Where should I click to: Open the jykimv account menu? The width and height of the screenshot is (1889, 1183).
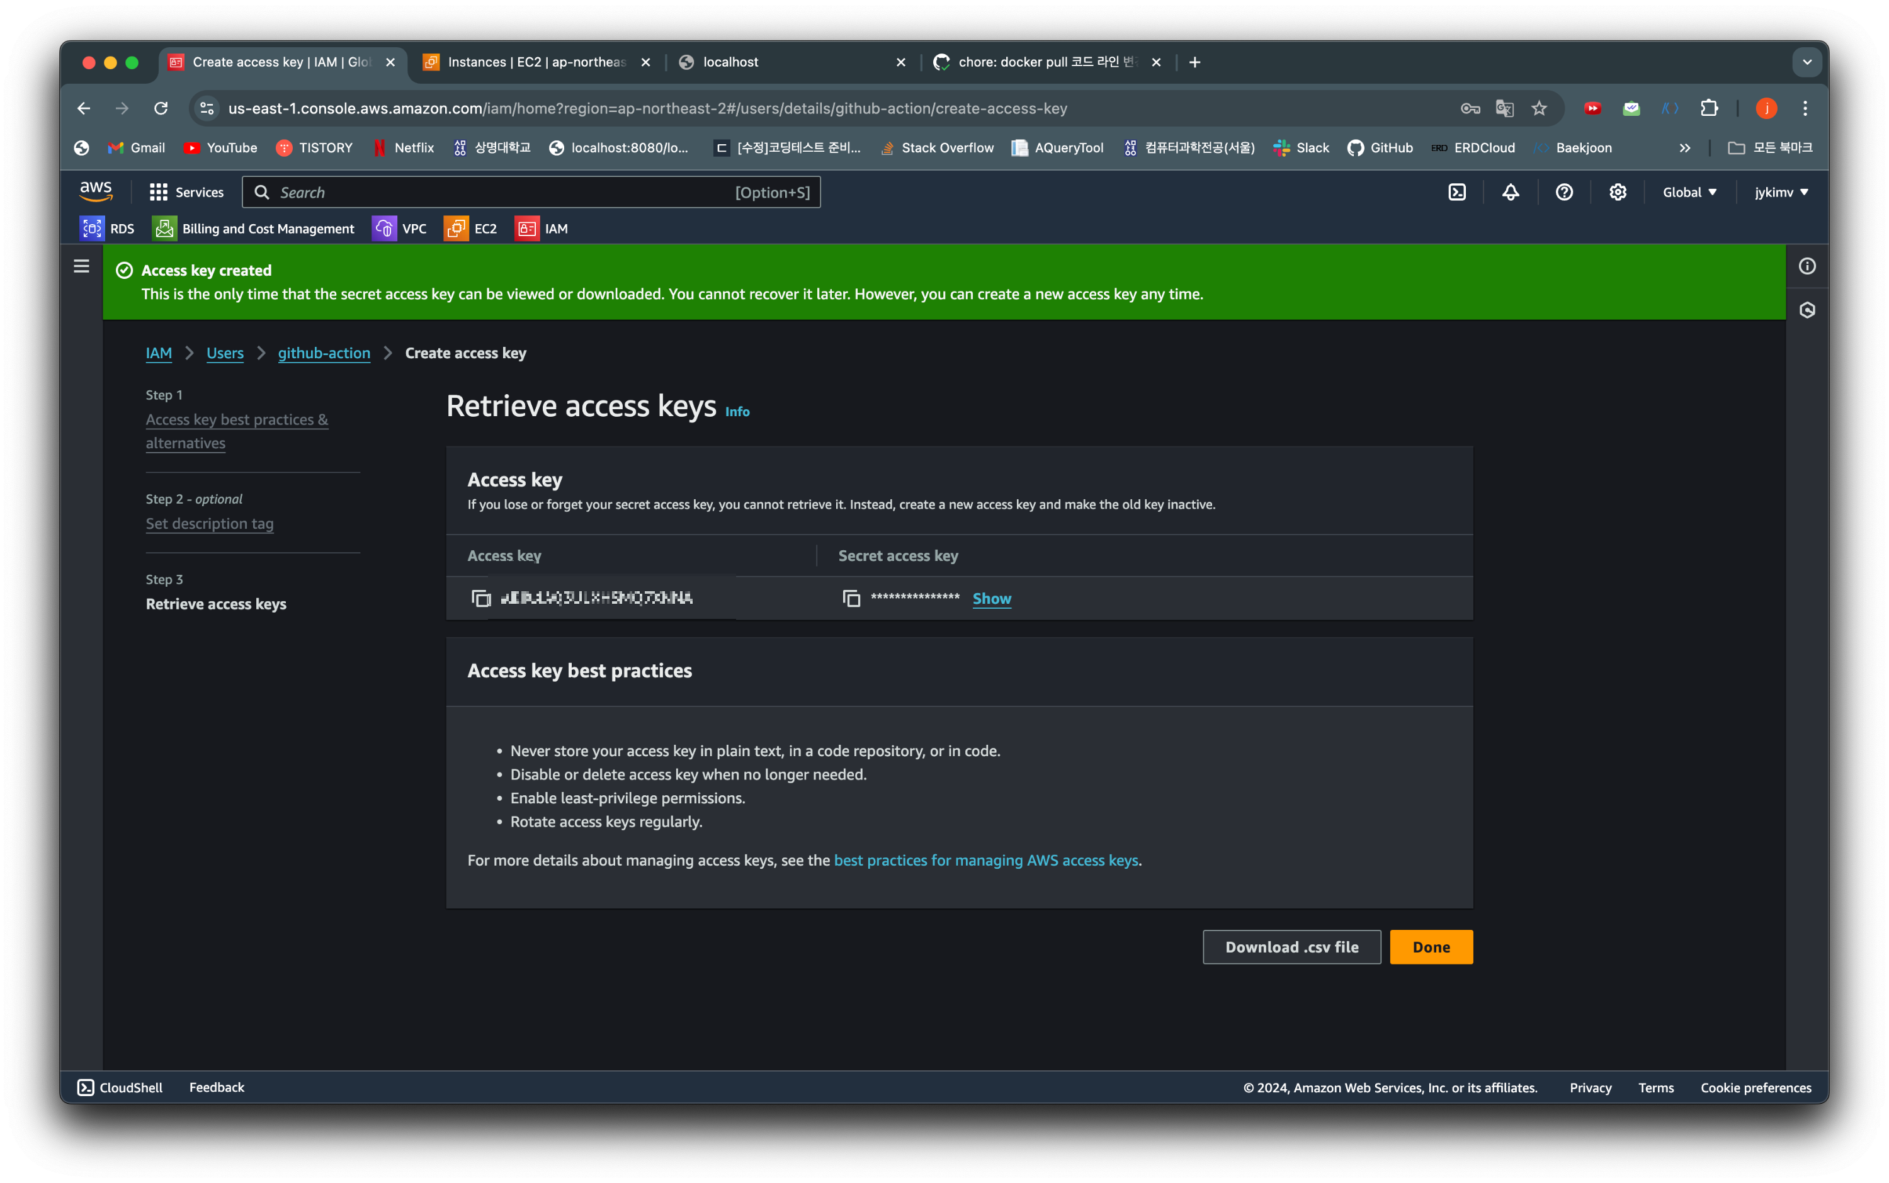click(1780, 193)
